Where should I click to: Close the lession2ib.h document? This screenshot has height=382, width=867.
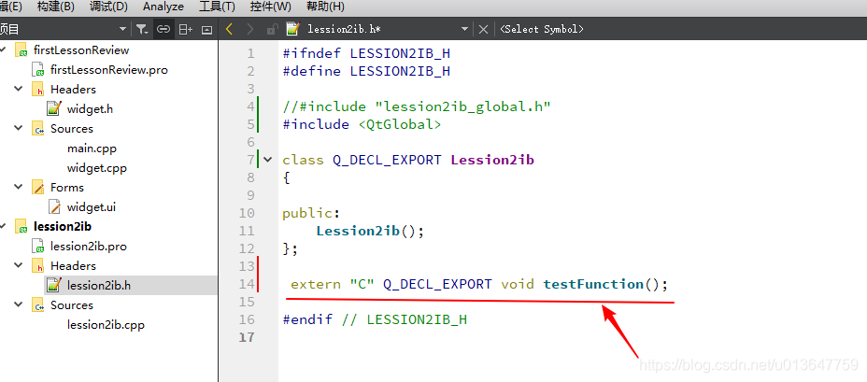click(483, 29)
